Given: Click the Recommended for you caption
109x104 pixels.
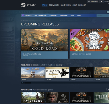Looking at the screenshot, I should coord(32,54).
